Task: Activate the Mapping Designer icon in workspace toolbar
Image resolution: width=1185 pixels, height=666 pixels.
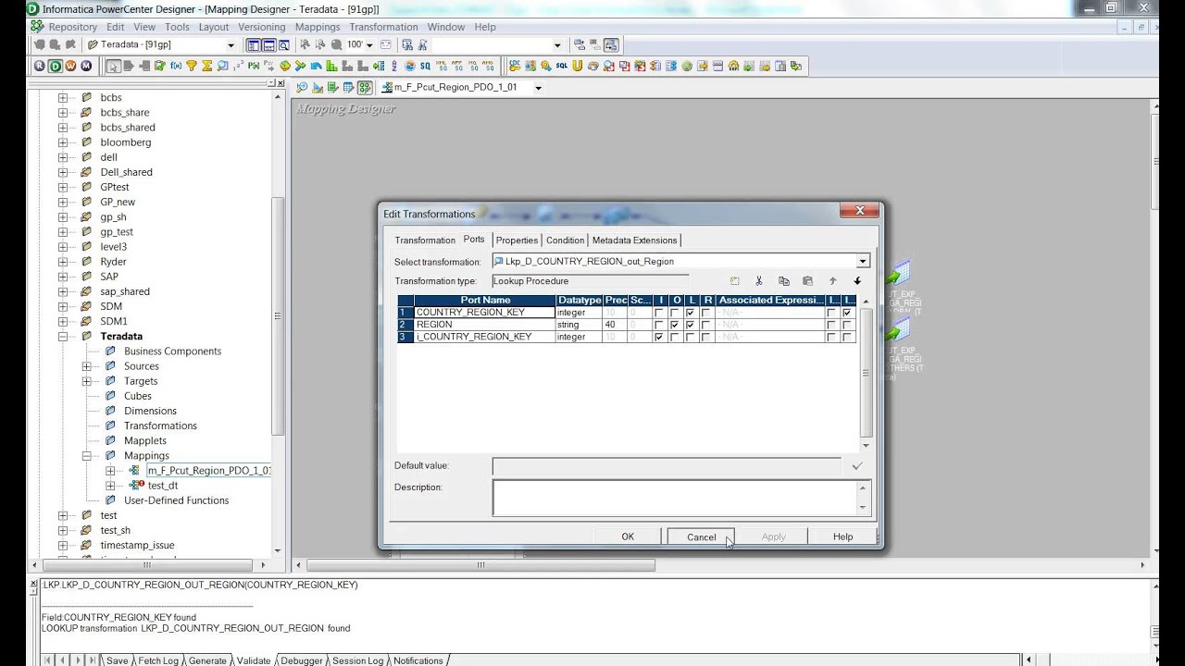Action: pyautogui.click(x=364, y=88)
